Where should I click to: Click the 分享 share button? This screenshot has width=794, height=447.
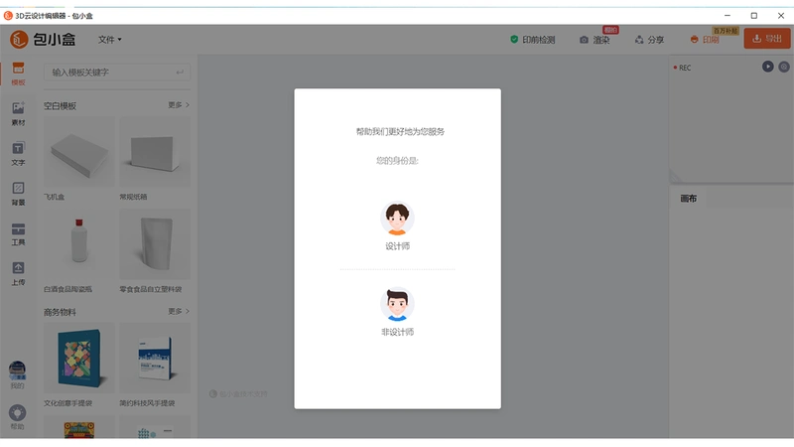(649, 40)
